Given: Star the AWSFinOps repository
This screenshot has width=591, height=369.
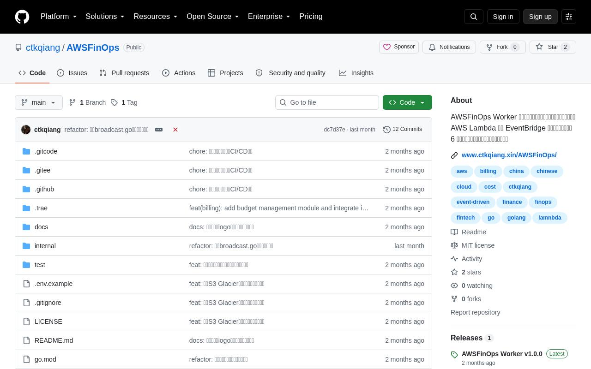Looking at the screenshot, I should pyautogui.click(x=553, y=47).
